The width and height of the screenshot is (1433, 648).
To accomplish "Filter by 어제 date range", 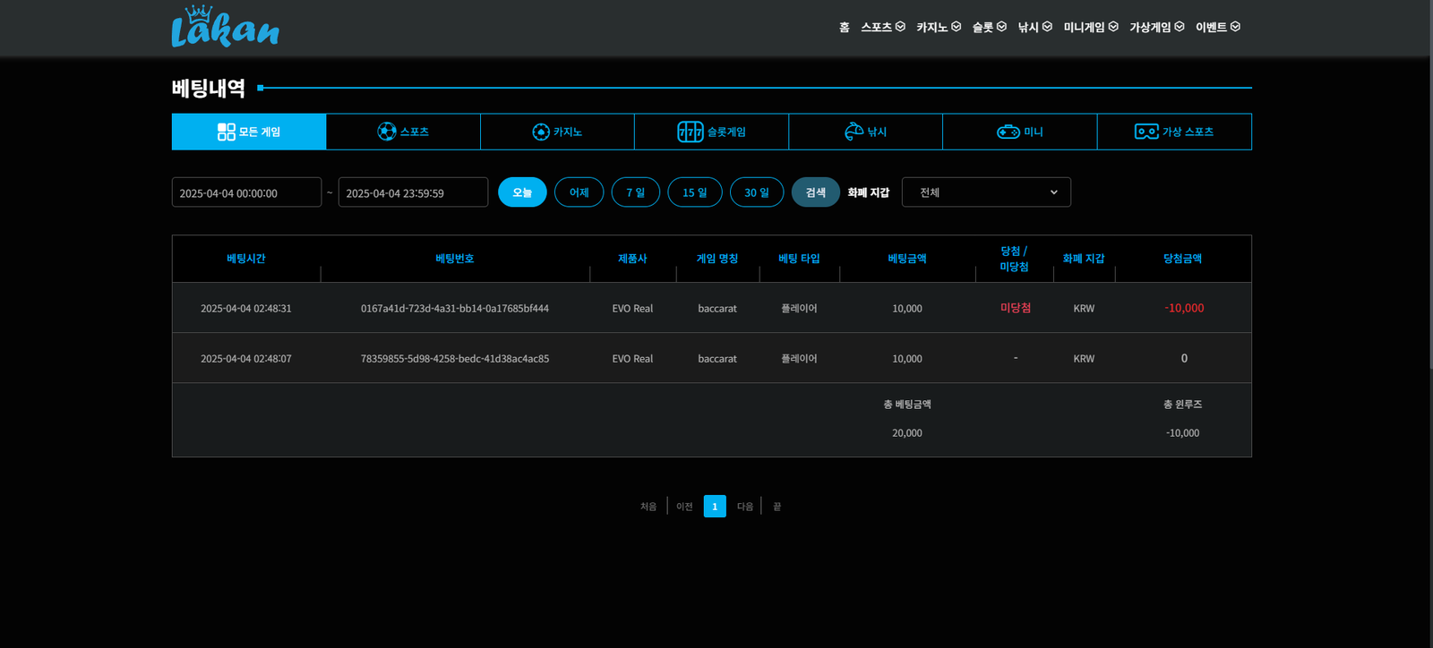I will click(x=579, y=192).
